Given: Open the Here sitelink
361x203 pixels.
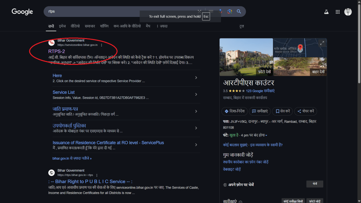Looking at the screenshot, I should point(57,75).
